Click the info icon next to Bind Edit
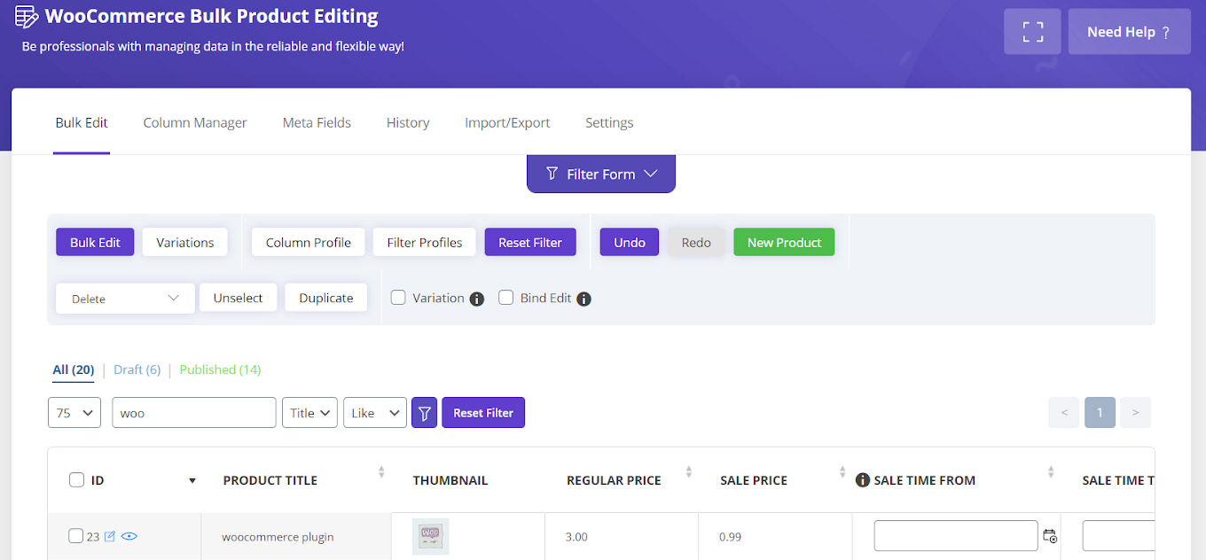1206x560 pixels. 583,299
